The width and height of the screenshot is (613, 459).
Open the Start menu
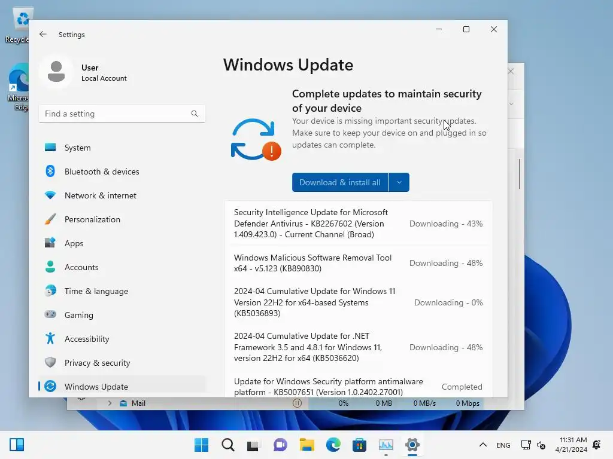201,445
